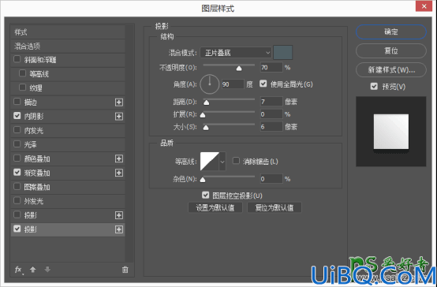Add another 描边 effect with plus icon
The height and width of the screenshot is (287, 437).
click(119, 102)
